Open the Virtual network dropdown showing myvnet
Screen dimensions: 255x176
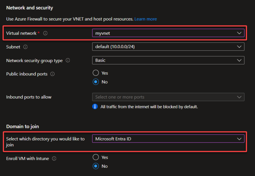(x=168, y=33)
